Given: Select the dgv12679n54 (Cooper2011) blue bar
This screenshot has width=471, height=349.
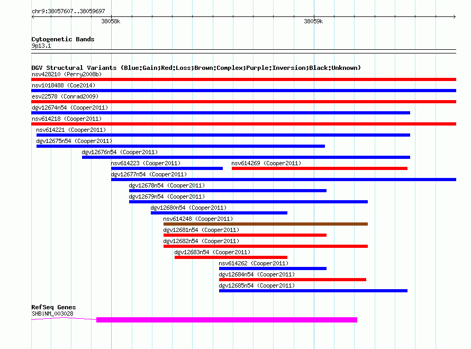Looking at the screenshot, I should tap(248, 202).
